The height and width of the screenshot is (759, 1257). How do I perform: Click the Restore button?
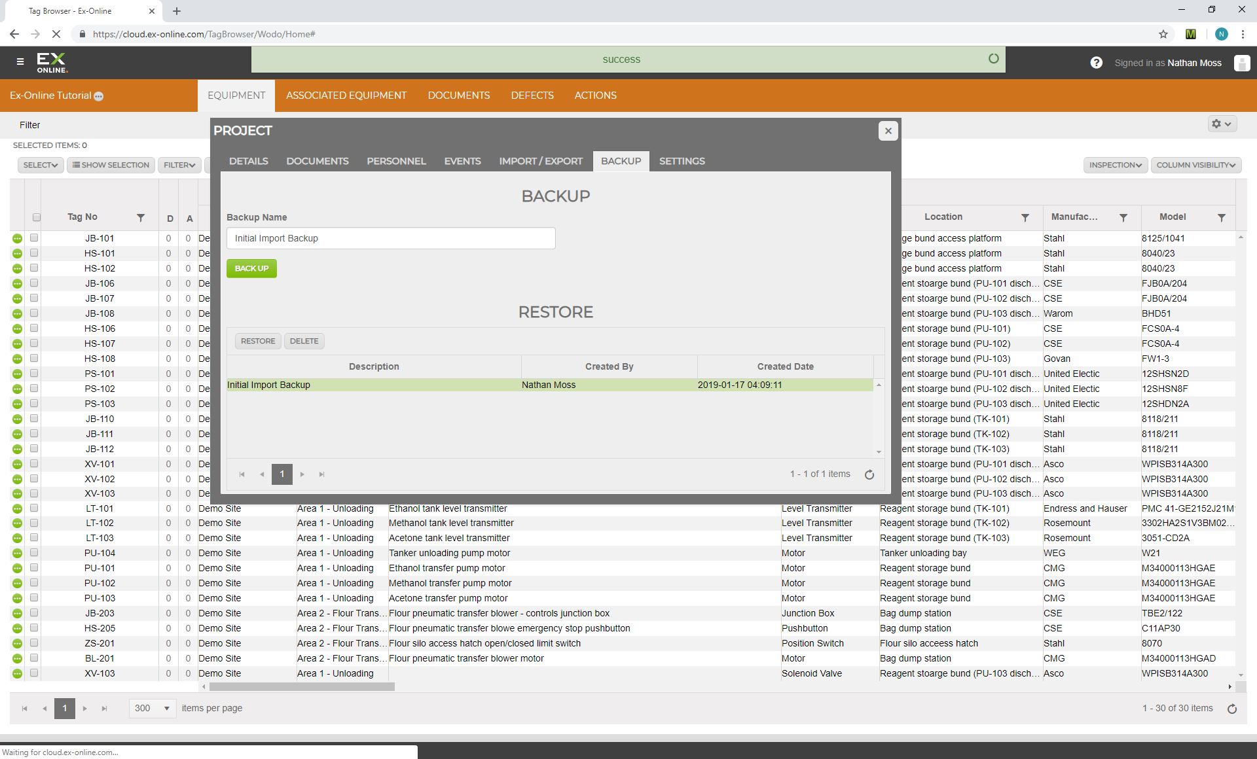[x=258, y=341]
